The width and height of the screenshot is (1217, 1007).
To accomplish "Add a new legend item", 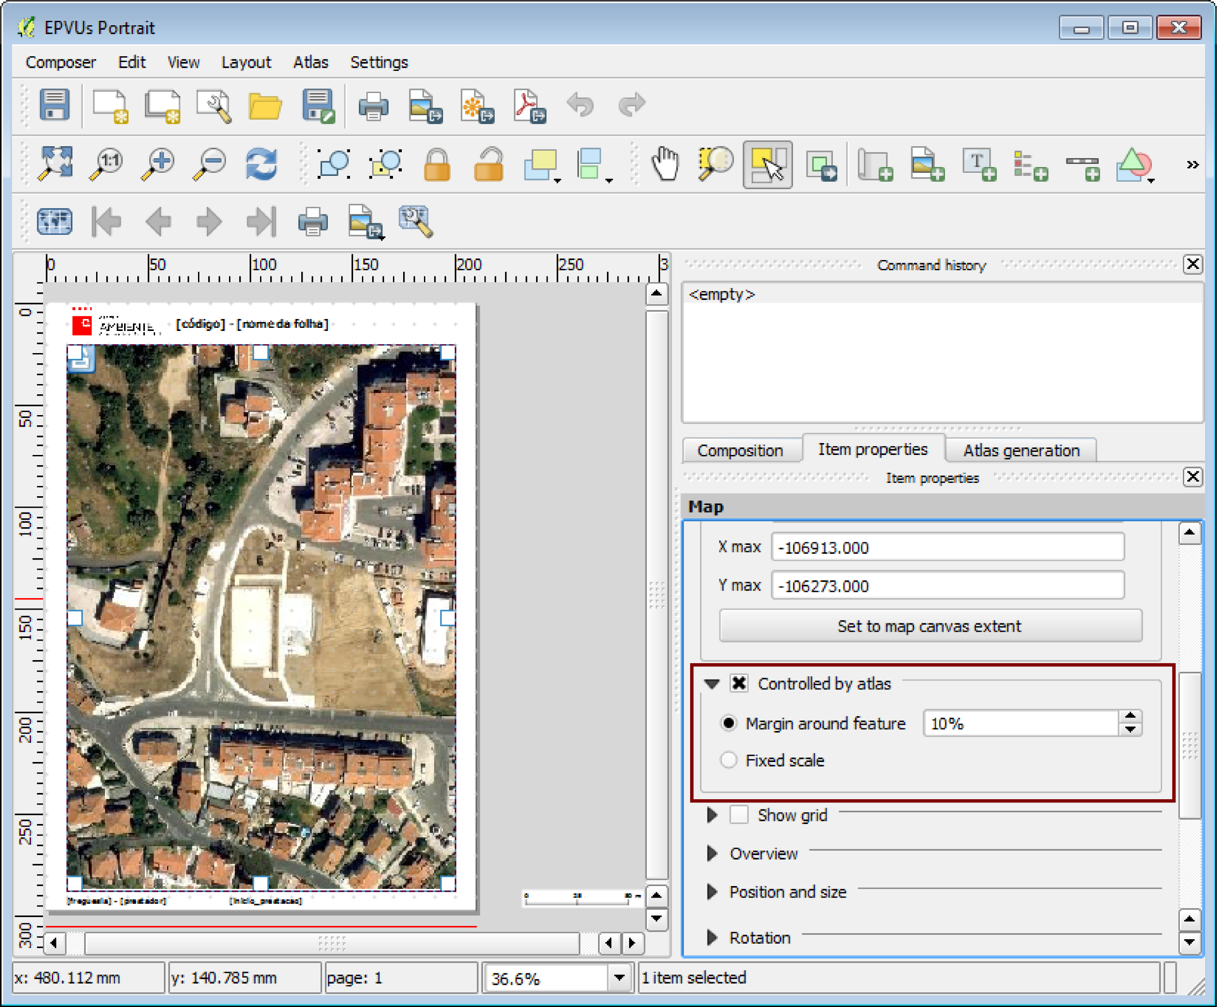I will pos(1031,165).
